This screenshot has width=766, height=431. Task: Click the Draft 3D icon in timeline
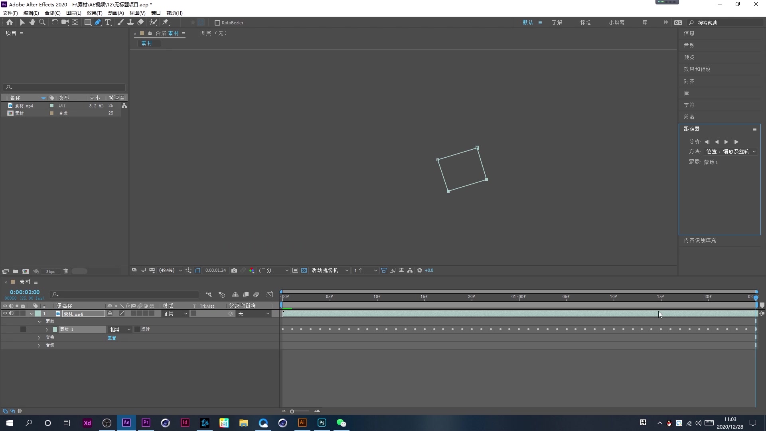point(222,295)
